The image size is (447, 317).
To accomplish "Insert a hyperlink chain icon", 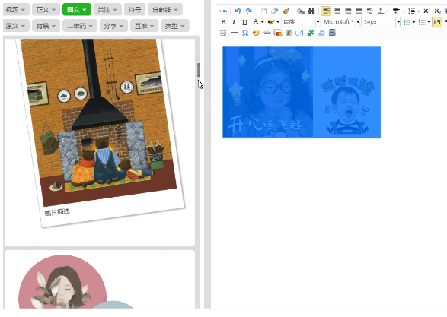I will pos(267,33).
